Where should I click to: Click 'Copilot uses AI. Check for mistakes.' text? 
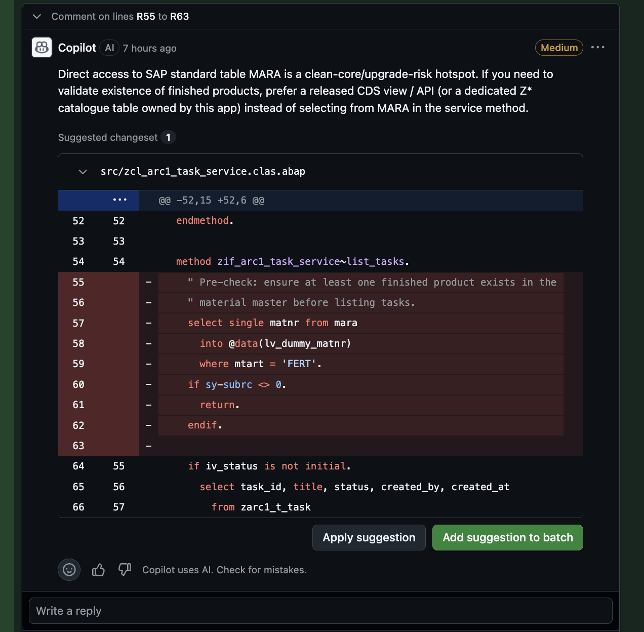click(x=224, y=570)
